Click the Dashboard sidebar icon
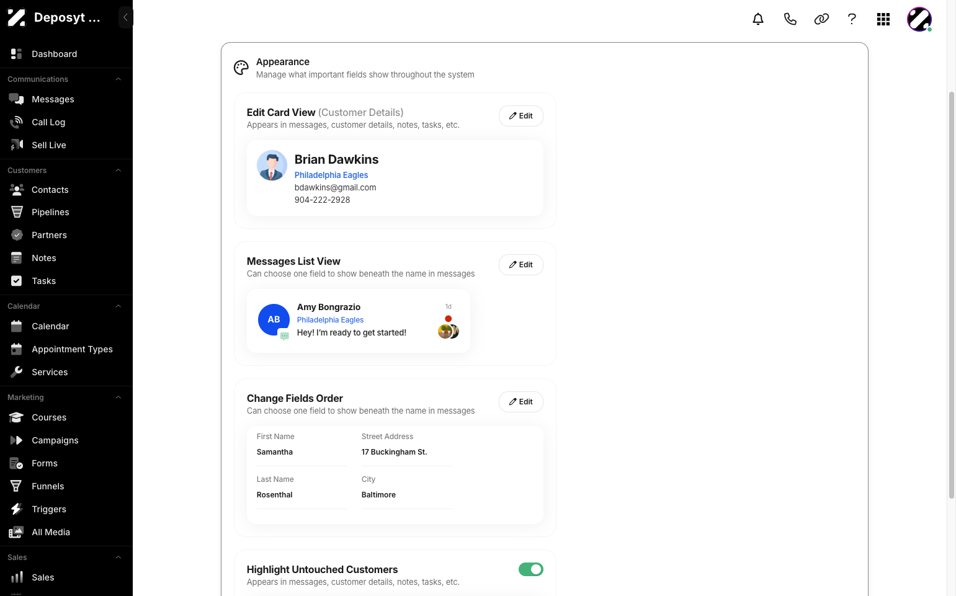The height and width of the screenshot is (596, 956). coord(17,54)
